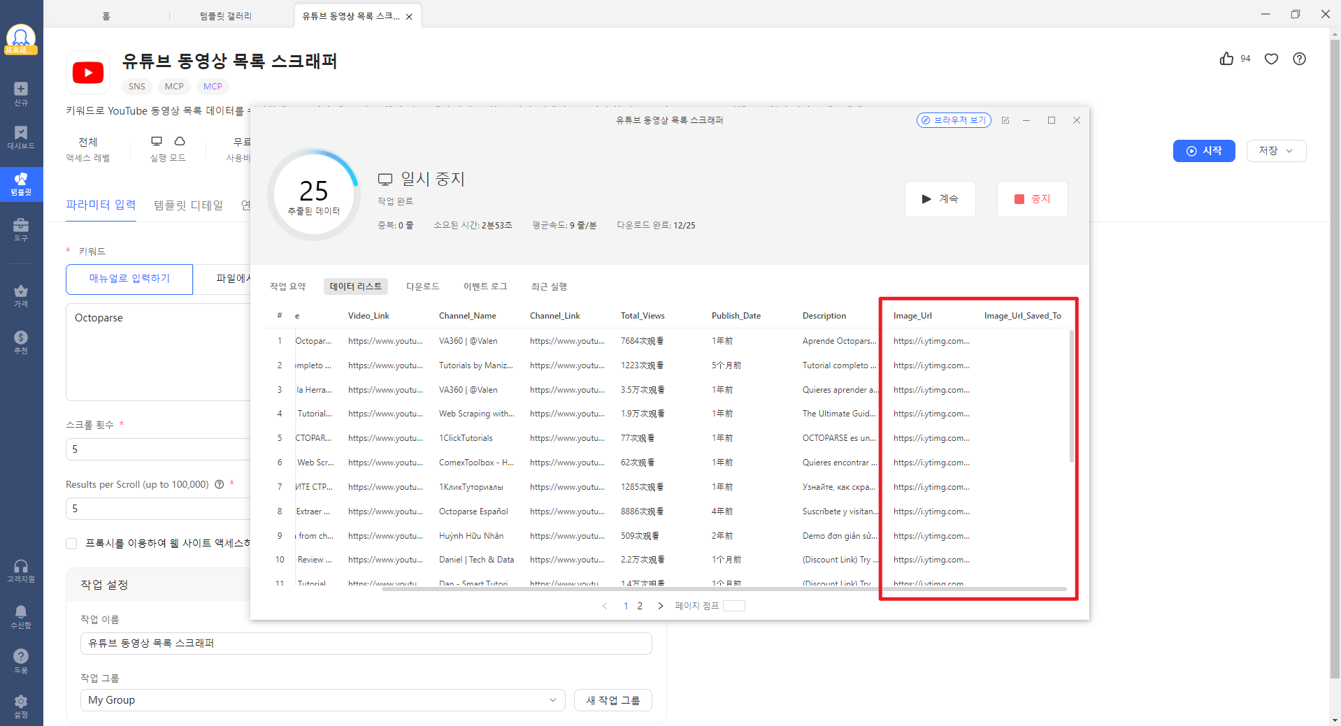Minimize the task run dialog
This screenshot has height=726, width=1341.
click(x=1026, y=120)
